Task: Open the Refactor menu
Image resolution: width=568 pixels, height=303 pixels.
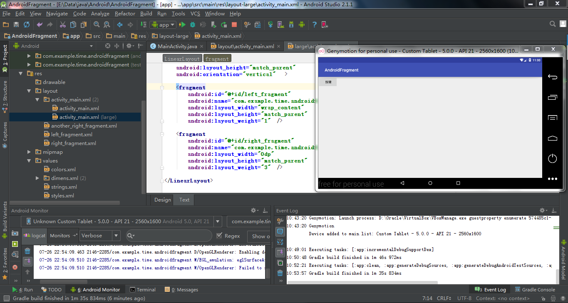Action: [x=125, y=14]
